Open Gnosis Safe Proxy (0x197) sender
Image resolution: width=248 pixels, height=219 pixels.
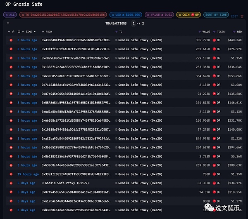point(67,183)
